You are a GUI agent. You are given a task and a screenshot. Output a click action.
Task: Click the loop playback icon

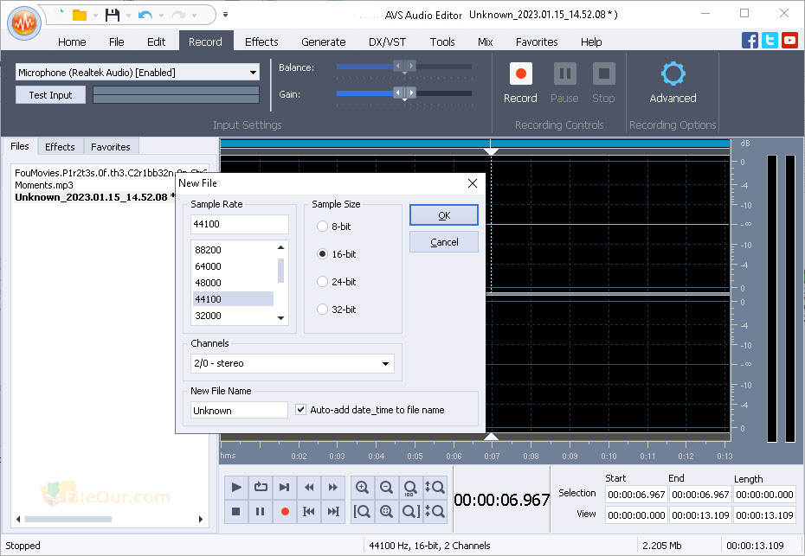coord(261,487)
